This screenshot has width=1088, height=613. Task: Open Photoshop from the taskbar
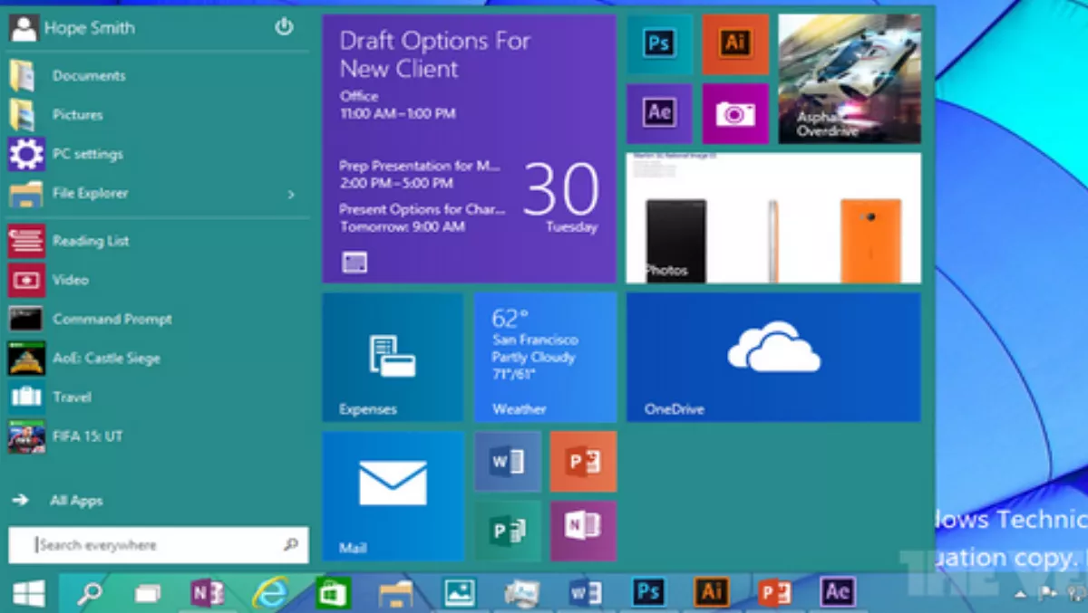click(x=648, y=592)
